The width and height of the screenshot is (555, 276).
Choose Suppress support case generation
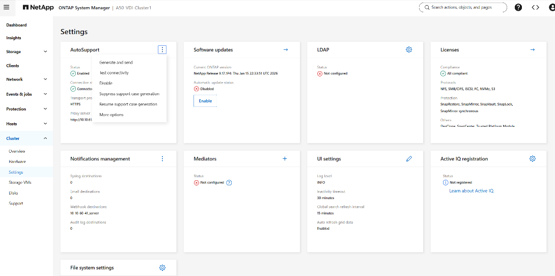click(129, 94)
